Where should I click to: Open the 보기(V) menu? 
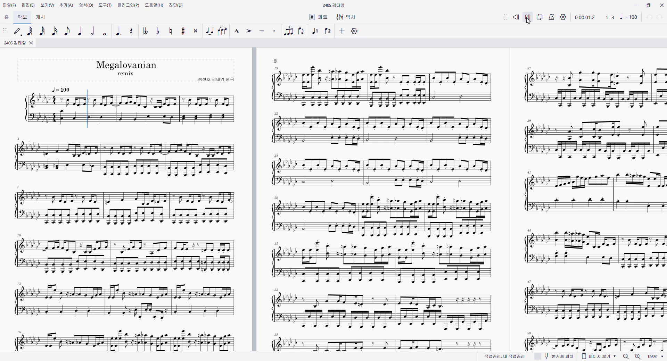point(47,5)
